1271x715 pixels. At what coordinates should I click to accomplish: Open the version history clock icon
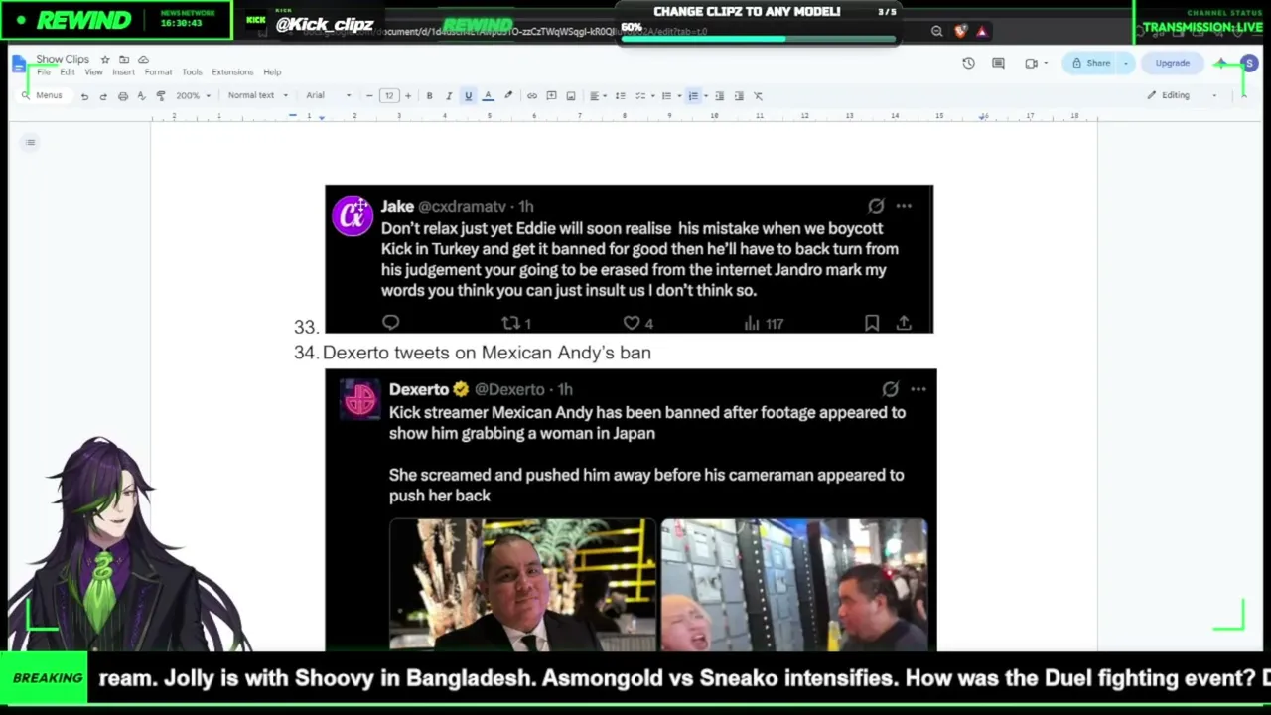(968, 63)
